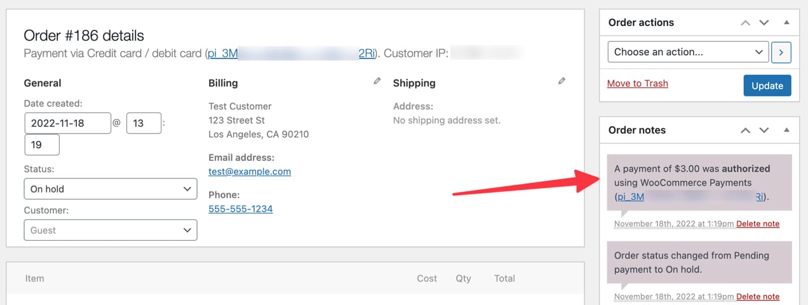Open the Choose an action dropdown
808x305 pixels.
[x=688, y=52]
